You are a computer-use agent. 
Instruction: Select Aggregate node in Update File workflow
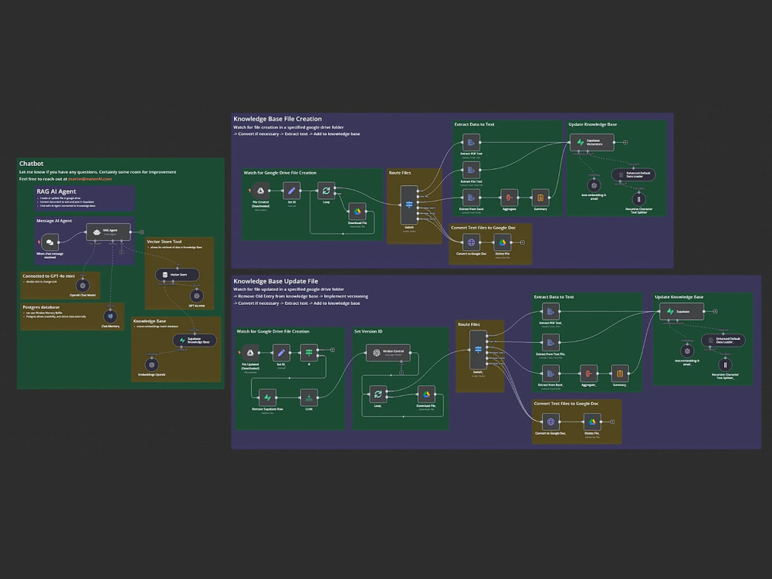[588, 374]
